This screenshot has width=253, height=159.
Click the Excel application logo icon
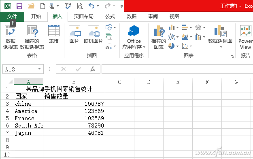pos(8,6)
